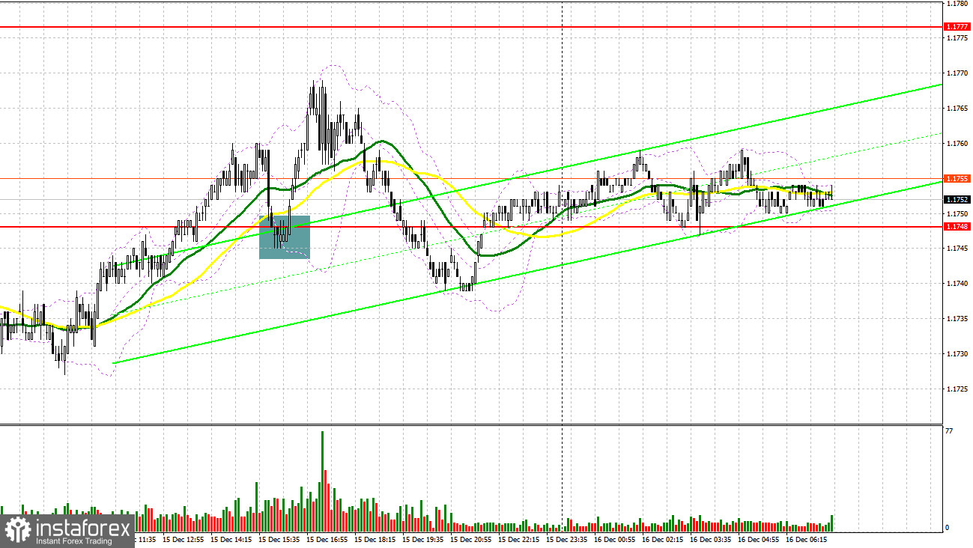
Task: Click the 1.1725 price axis value
Action: point(957,389)
